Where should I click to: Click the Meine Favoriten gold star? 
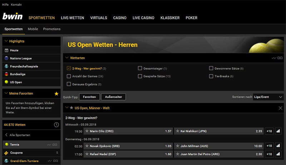(x=56, y=94)
